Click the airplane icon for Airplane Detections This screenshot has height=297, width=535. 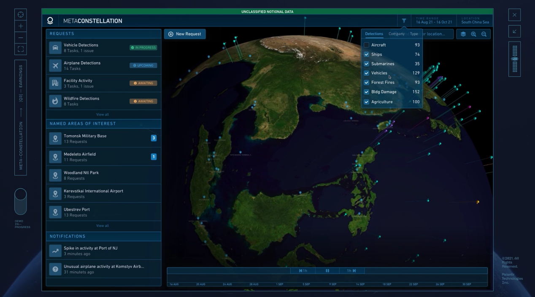[55, 66]
